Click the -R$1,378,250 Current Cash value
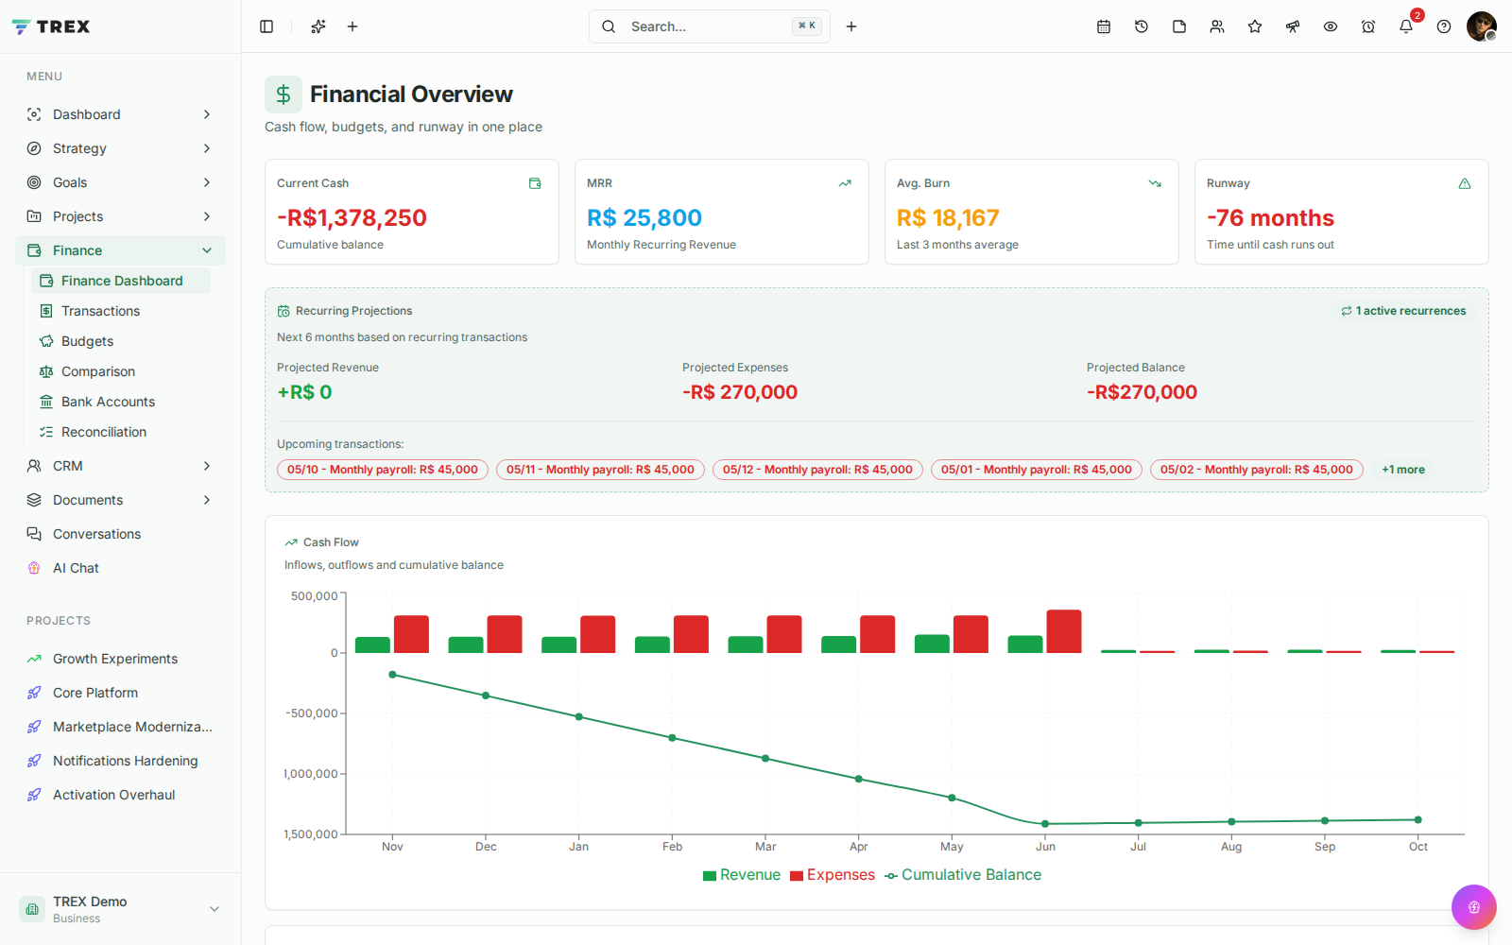 (x=352, y=218)
